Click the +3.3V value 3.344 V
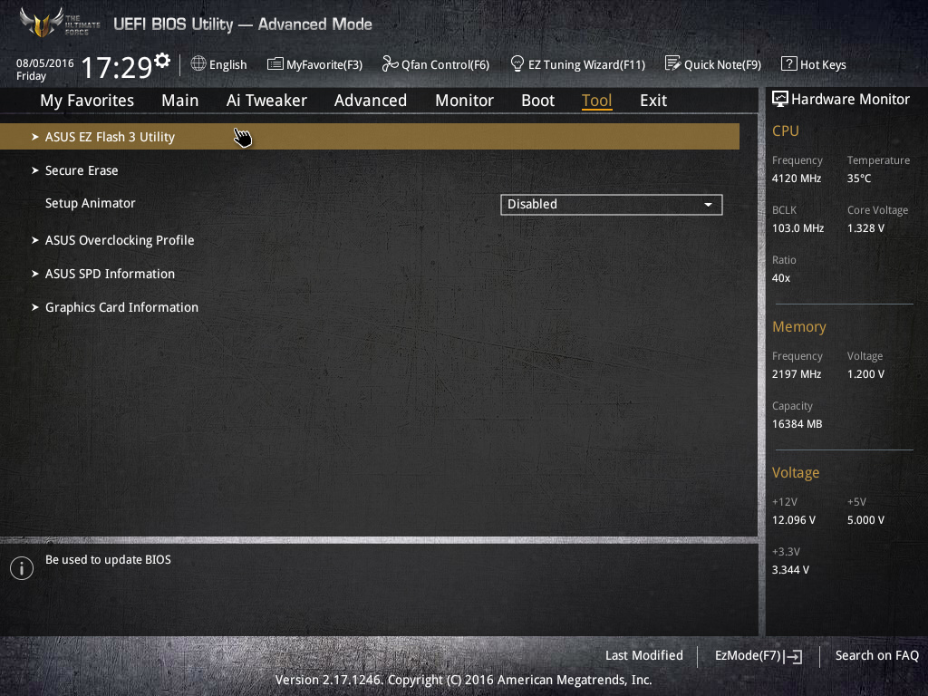 [x=790, y=570]
